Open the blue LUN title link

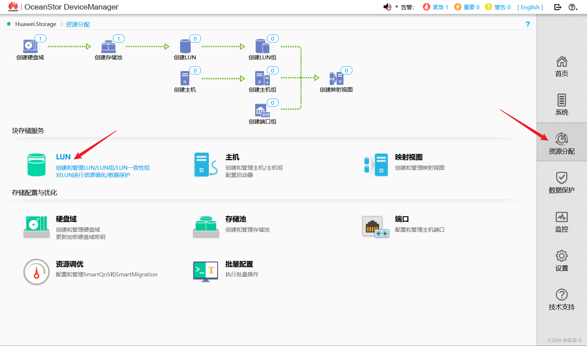pos(63,157)
